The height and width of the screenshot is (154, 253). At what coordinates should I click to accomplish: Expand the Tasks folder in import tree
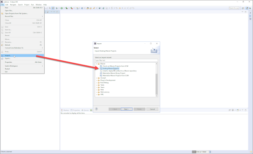(97, 85)
